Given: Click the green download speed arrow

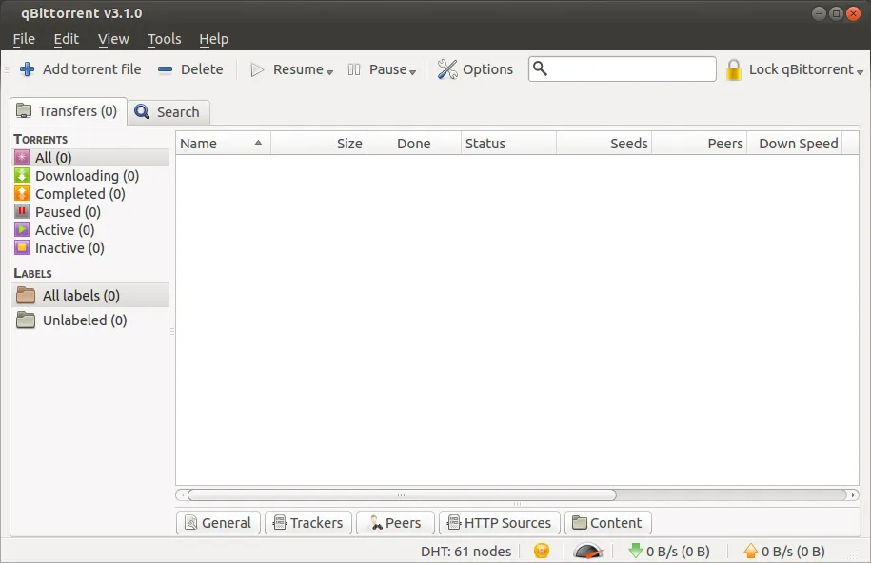Looking at the screenshot, I should coord(636,551).
